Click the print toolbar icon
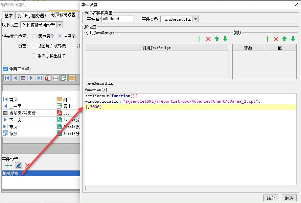The image size is (301, 203). [56, 78]
